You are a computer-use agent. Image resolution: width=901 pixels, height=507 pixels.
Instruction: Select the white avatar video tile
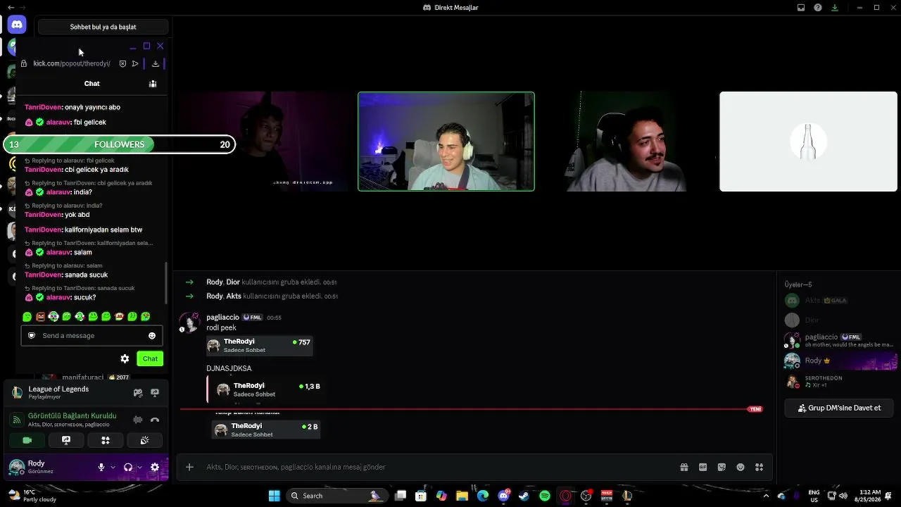pyautogui.click(x=808, y=142)
